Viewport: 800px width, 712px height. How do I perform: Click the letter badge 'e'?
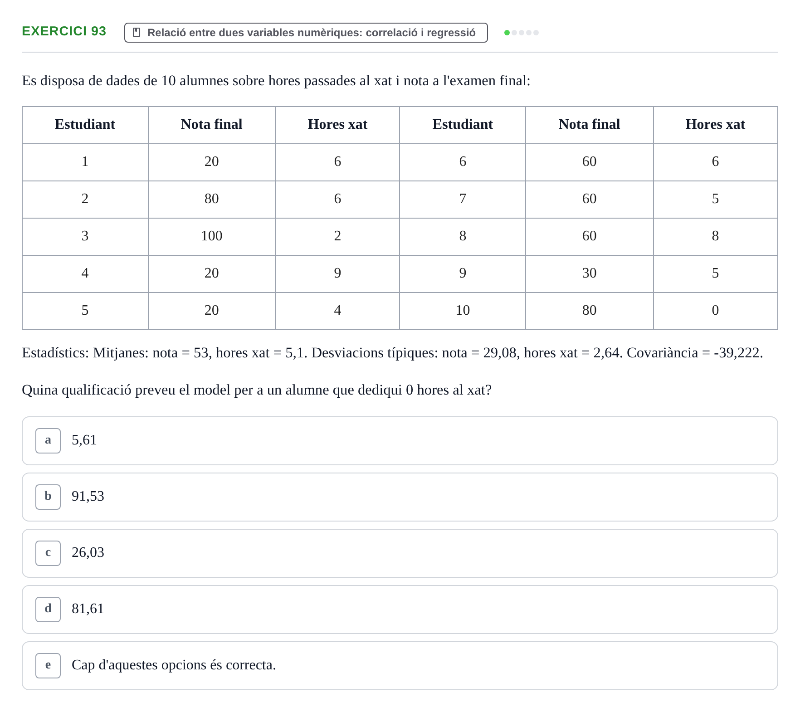pyautogui.click(x=48, y=665)
